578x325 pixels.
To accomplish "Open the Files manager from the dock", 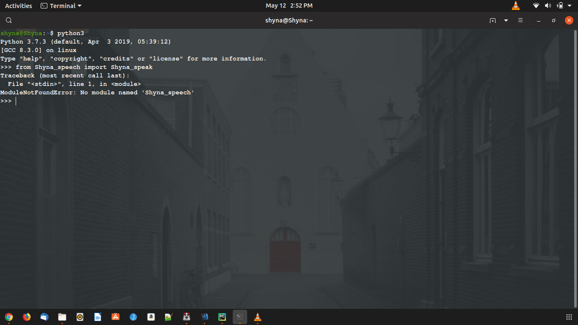I will pos(62,317).
